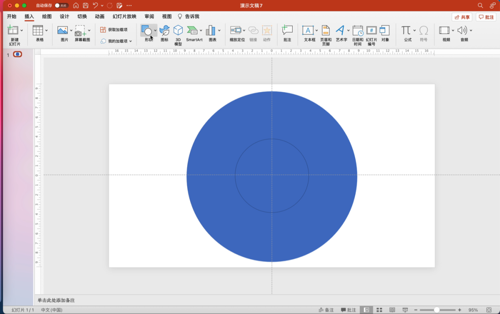The height and width of the screenshot is (314, 500).
Task: Click the Comments (批注) button top right
Action: coord(486,17)
